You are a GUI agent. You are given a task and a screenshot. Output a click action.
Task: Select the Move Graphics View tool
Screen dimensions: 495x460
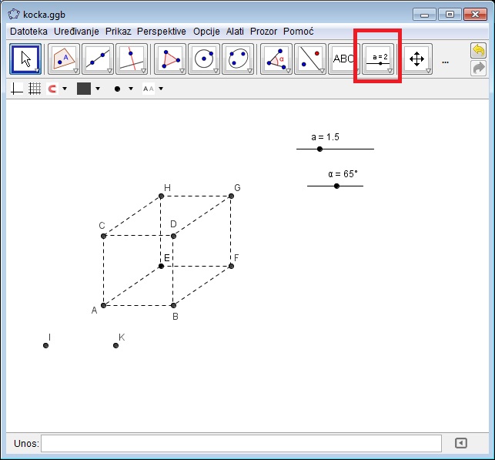416,59
